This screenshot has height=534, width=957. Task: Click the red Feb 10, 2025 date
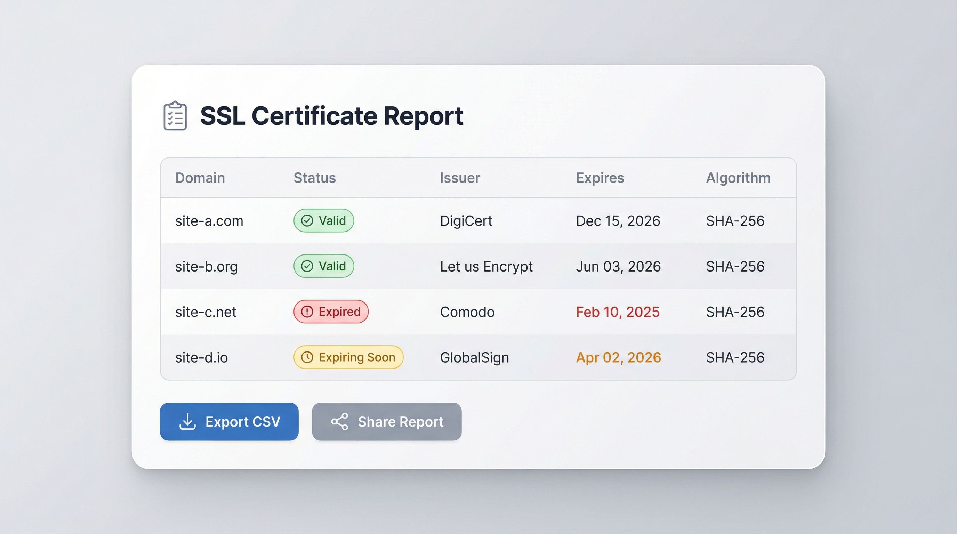[618, 312]
